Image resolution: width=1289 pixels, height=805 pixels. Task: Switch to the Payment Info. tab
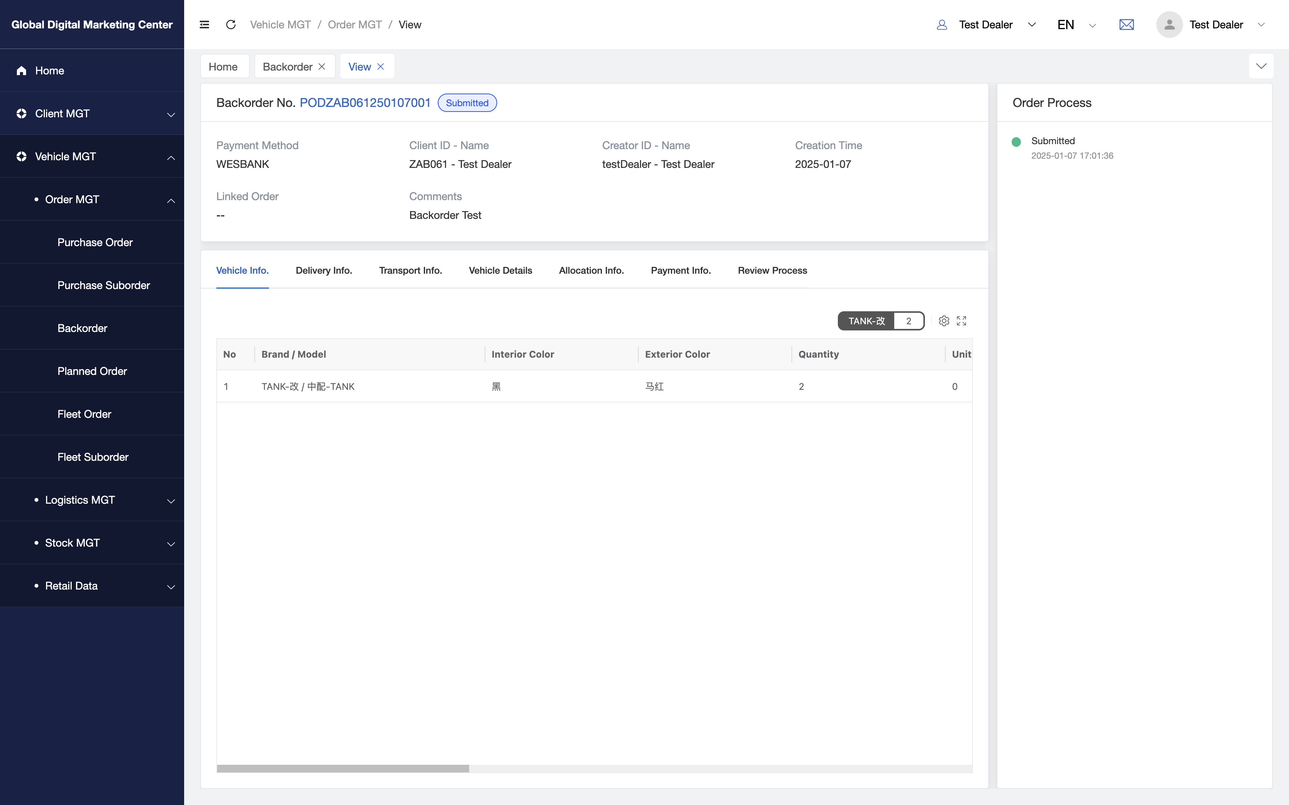pyautogui.click(x=681, y=271)
